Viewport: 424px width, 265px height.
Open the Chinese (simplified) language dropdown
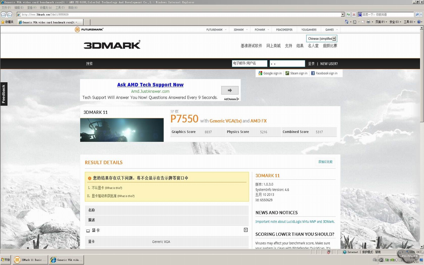pyautogui.click(x=322, y=39)
